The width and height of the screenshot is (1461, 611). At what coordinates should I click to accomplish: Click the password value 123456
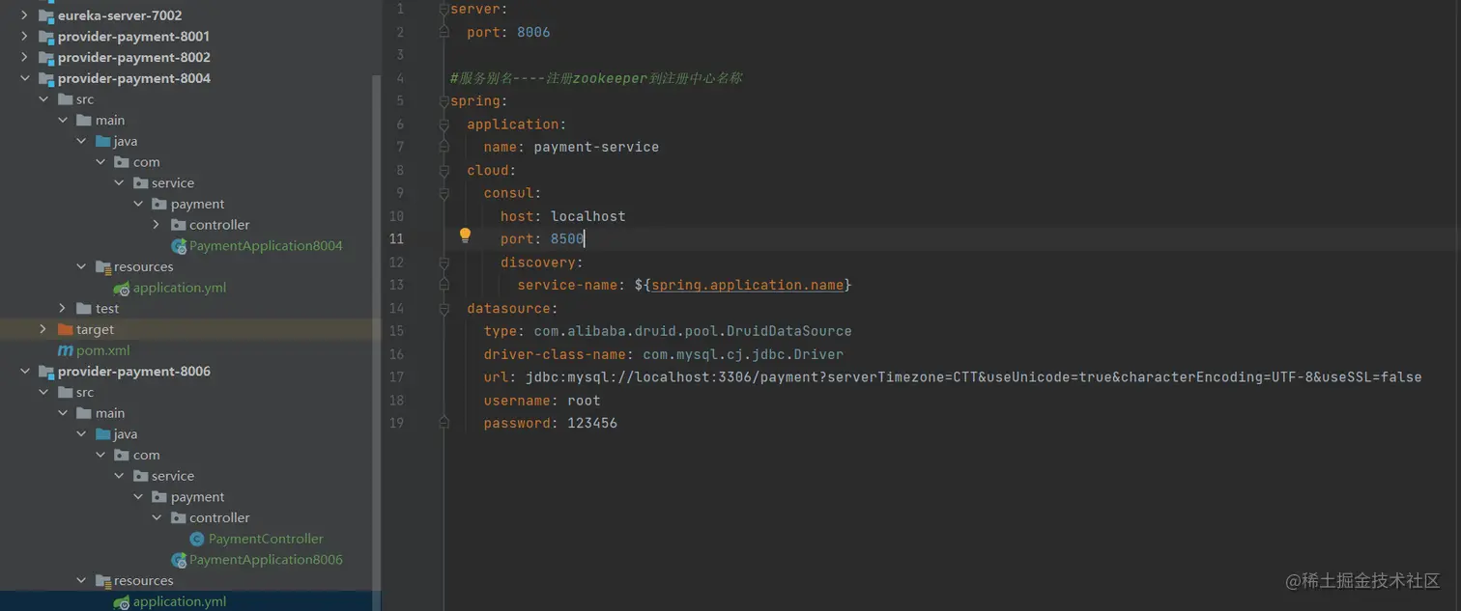592,424
